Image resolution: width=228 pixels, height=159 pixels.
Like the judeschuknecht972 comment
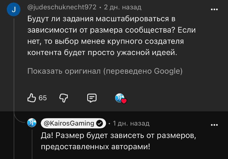click(32, 98)
